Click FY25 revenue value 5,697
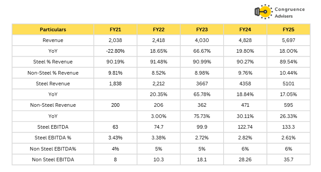 pos(288,40)
